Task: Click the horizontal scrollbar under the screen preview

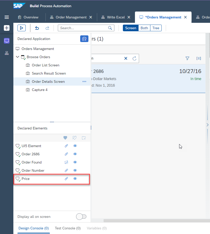Action: 157,221
